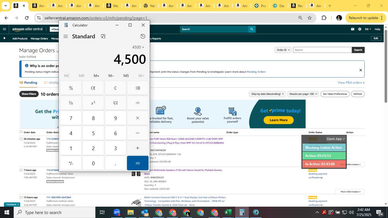Screen dimensions: 388x218
Task: Open Zoom from the taskbar
Action: (116, 212)
